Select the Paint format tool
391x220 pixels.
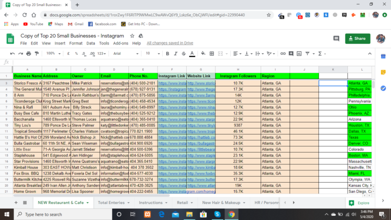click(x=37, y=54)
